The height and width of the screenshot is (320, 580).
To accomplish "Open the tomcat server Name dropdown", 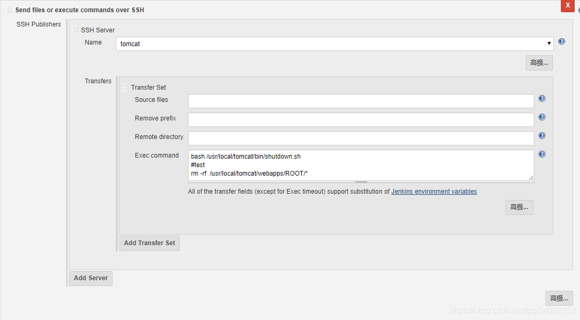I will click(335, 44).
